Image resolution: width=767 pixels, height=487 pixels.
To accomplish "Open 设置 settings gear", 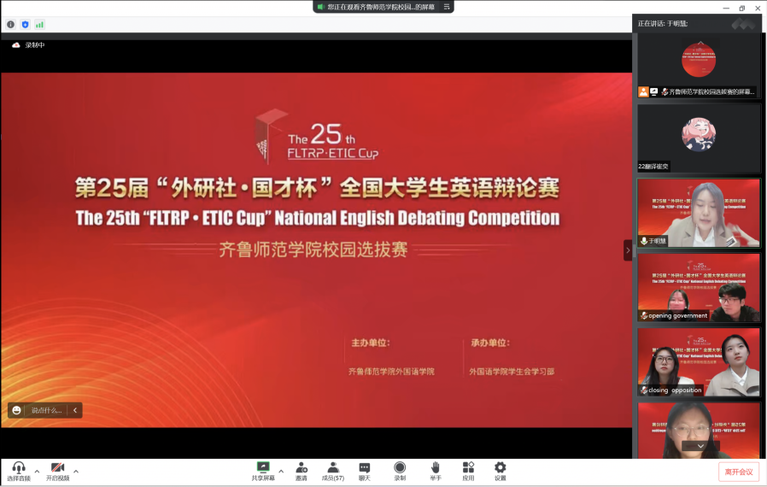I will 501,470.
